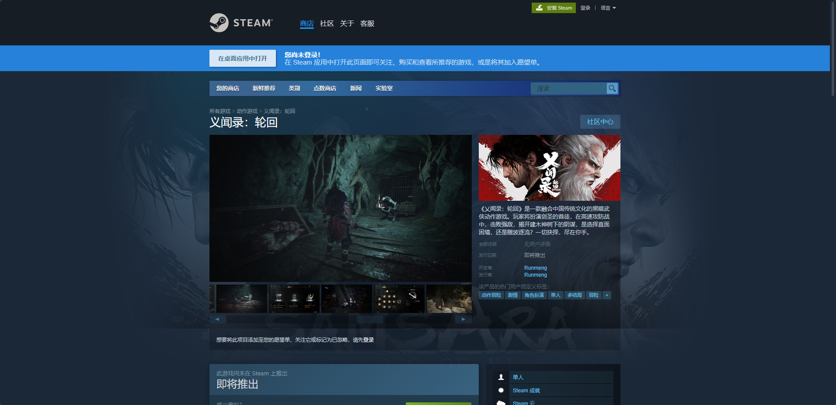The image size is (836, 405).
Task: Click the Steam 成就 feature link
Action: tap(526, 391)
